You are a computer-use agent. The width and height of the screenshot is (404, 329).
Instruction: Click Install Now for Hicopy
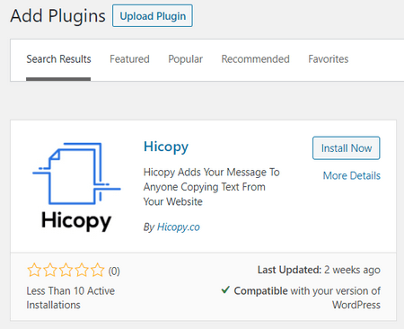(347, 148)
